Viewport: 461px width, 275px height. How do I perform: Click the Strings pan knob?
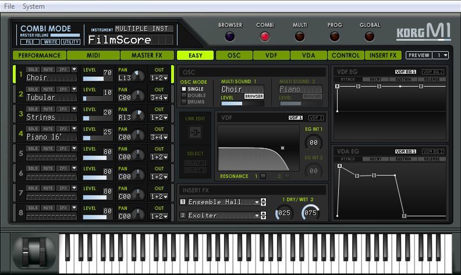139,115
